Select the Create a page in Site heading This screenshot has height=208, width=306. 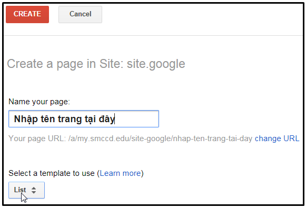(x=96, y=64)
